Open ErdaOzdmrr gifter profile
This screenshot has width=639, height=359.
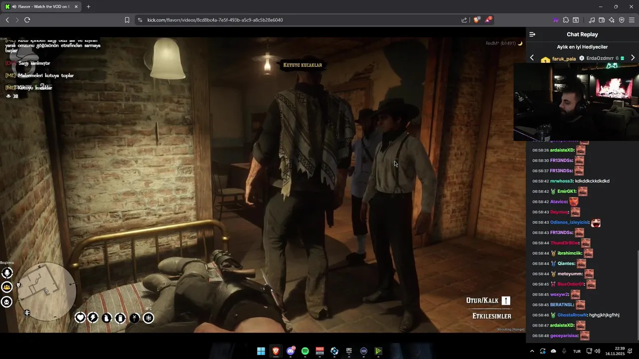point(600,58)
